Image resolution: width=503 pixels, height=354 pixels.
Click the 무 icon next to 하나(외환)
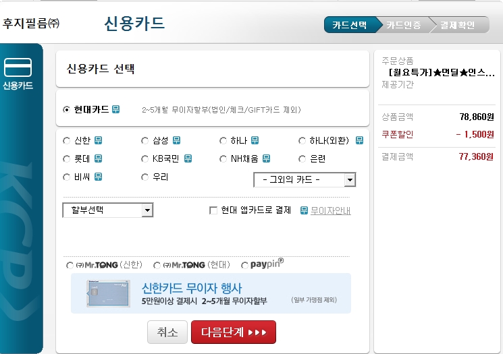tap(359, 140)
